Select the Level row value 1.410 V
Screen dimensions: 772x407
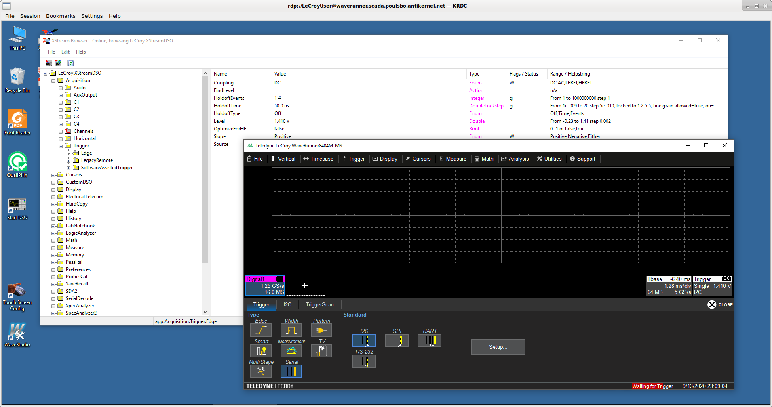[x=282, y=121]
